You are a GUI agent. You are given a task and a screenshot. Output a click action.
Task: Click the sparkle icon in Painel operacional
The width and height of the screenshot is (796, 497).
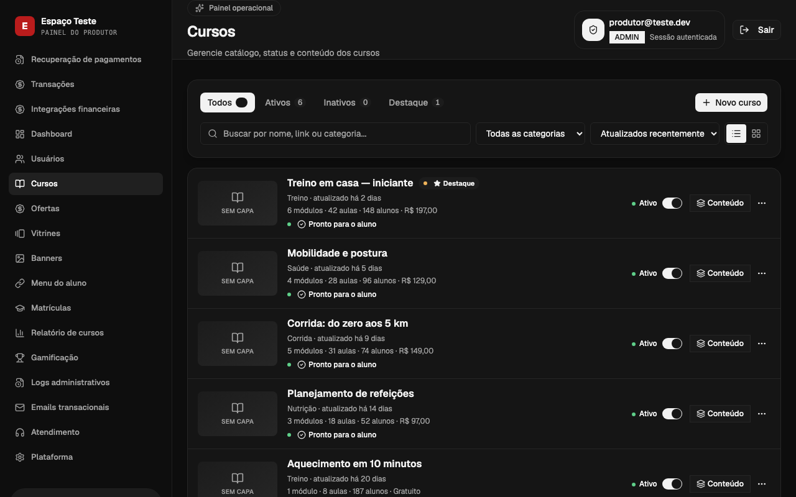pos(199,8)
